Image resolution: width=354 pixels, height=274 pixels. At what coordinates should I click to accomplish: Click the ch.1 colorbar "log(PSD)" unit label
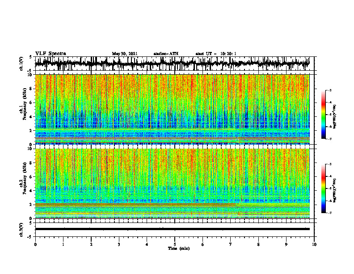click(334, 117)
